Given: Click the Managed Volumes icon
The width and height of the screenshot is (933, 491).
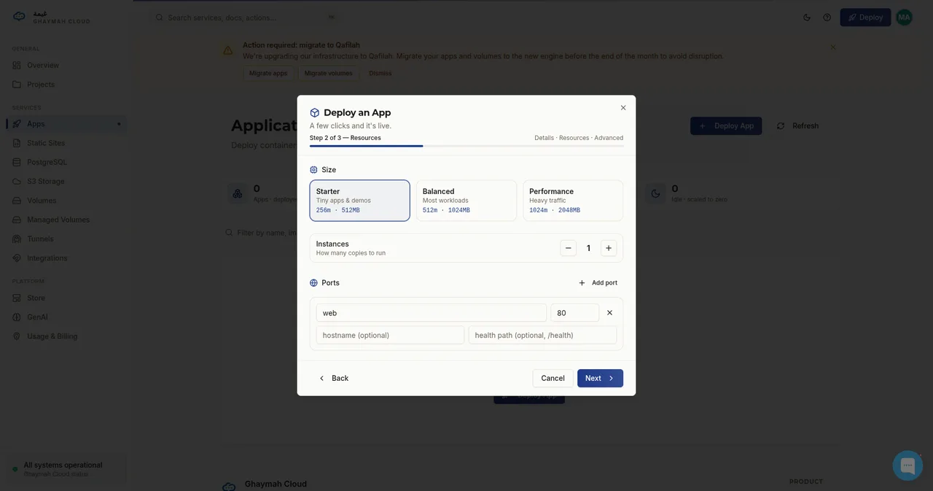Looking at the screenshot, I should [17, 220].
